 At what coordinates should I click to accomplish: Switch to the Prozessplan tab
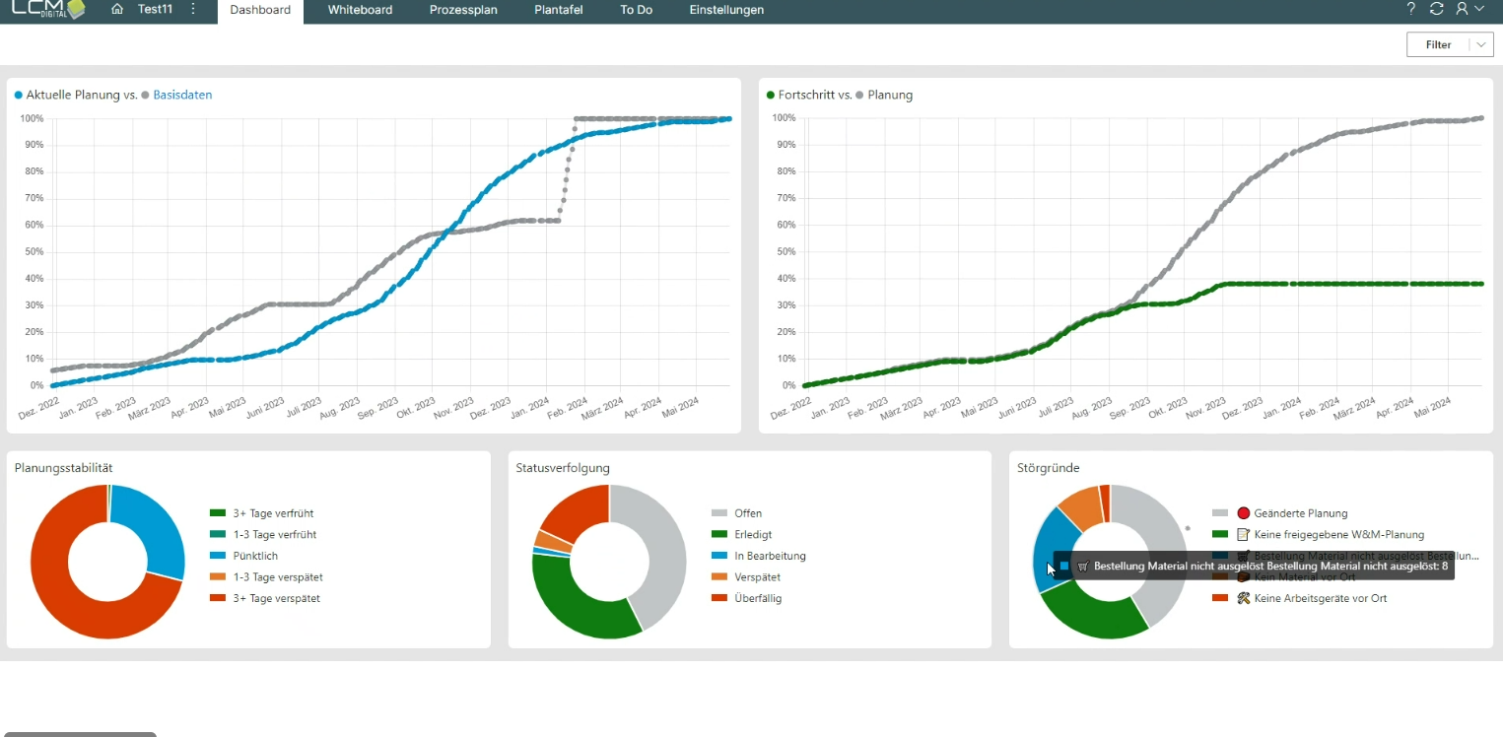[463, 10]
